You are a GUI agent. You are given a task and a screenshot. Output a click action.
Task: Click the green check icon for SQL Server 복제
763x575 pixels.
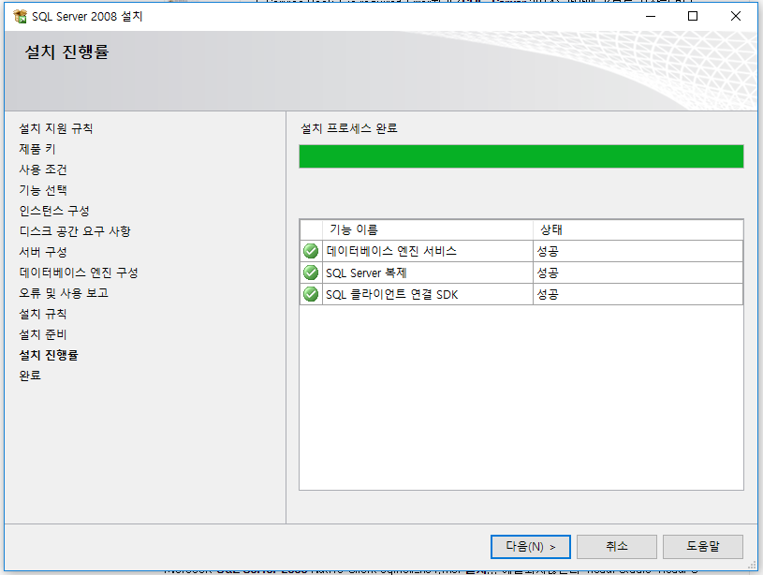click(311, 273)
